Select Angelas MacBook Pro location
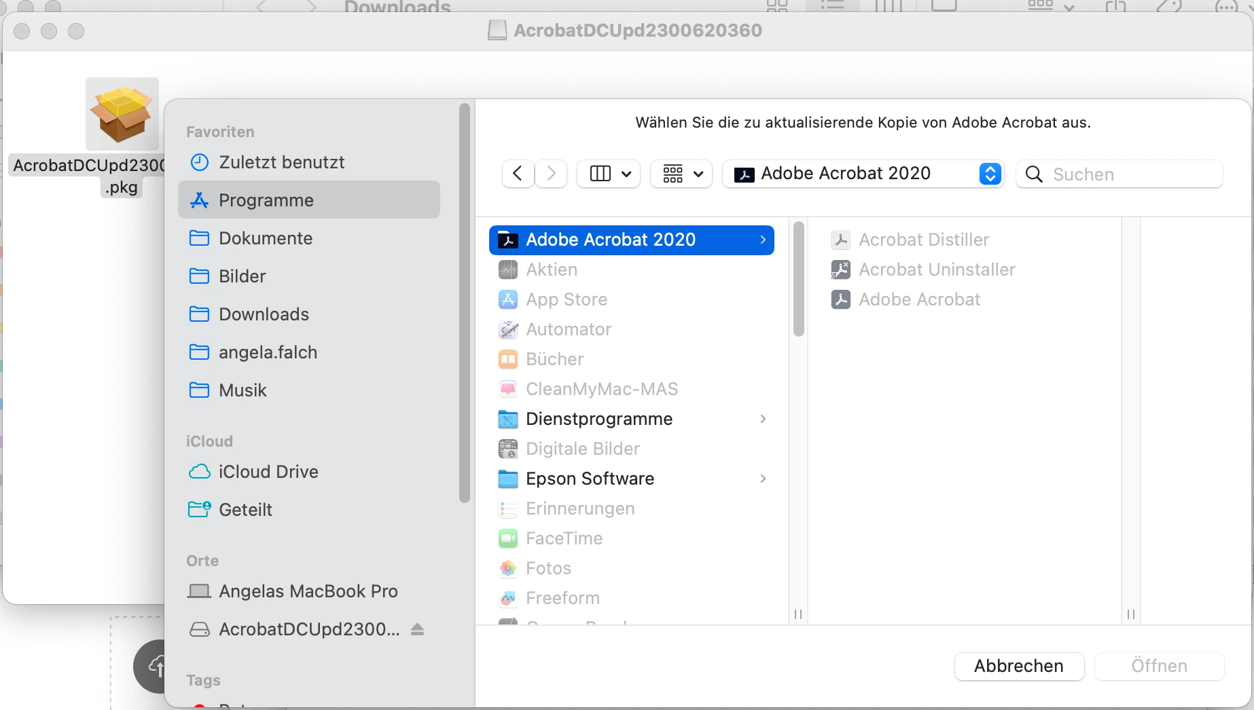This screenshot has width=1254, height=710. [309, 591]
